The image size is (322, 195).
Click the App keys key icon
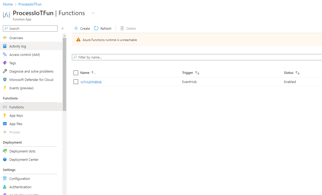click(5, 115)
